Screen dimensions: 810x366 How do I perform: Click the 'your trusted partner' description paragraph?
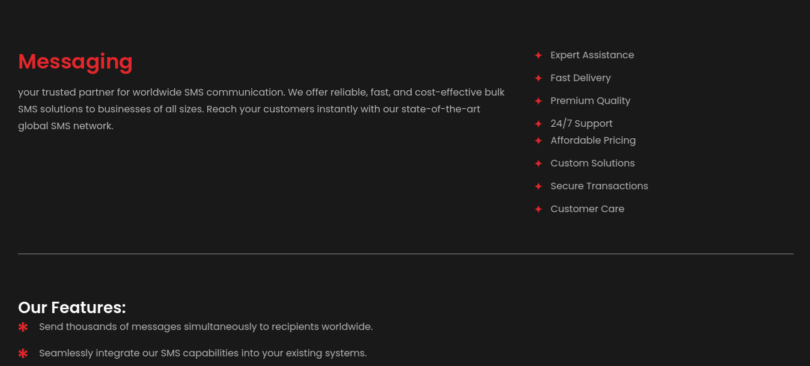(261, 109)
